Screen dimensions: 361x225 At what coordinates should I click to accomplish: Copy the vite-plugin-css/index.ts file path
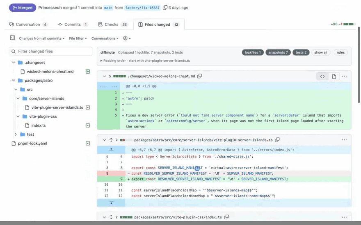(x=226, y=217)
